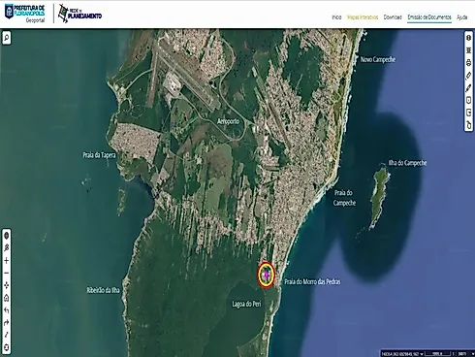Select the ruler measurement tool
This screenshot has width=475, height=357.
coord(468,76)
